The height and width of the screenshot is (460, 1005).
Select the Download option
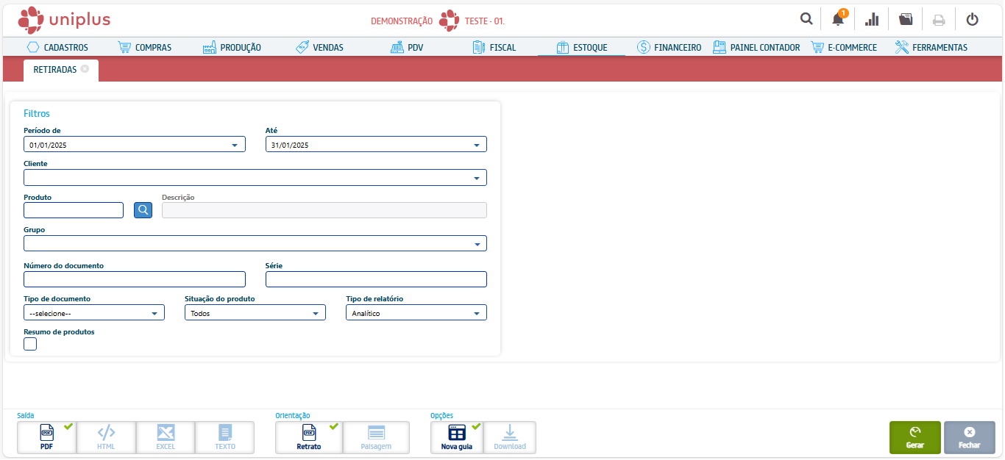[x=510, y=437]
